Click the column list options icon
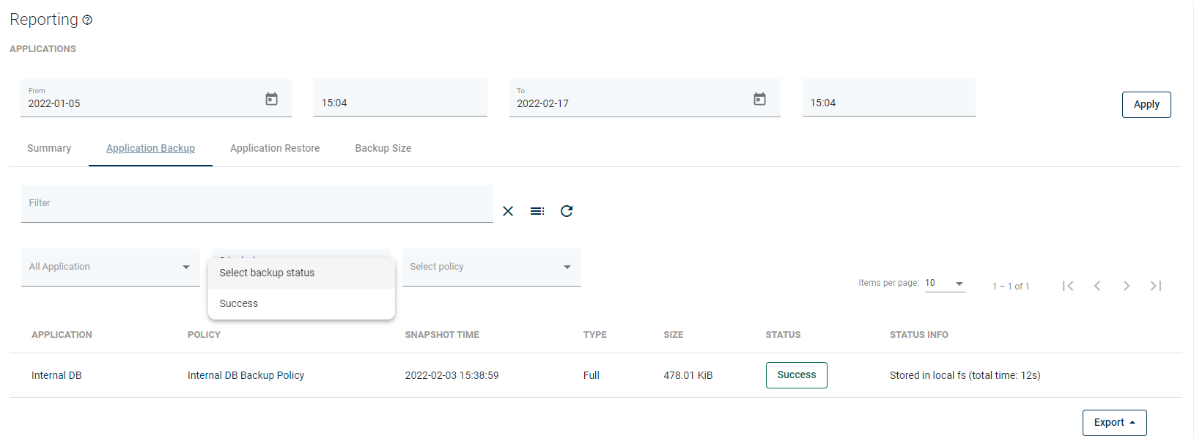The height and width of the screenshot is (439, 1194). (x=537, y=211)
